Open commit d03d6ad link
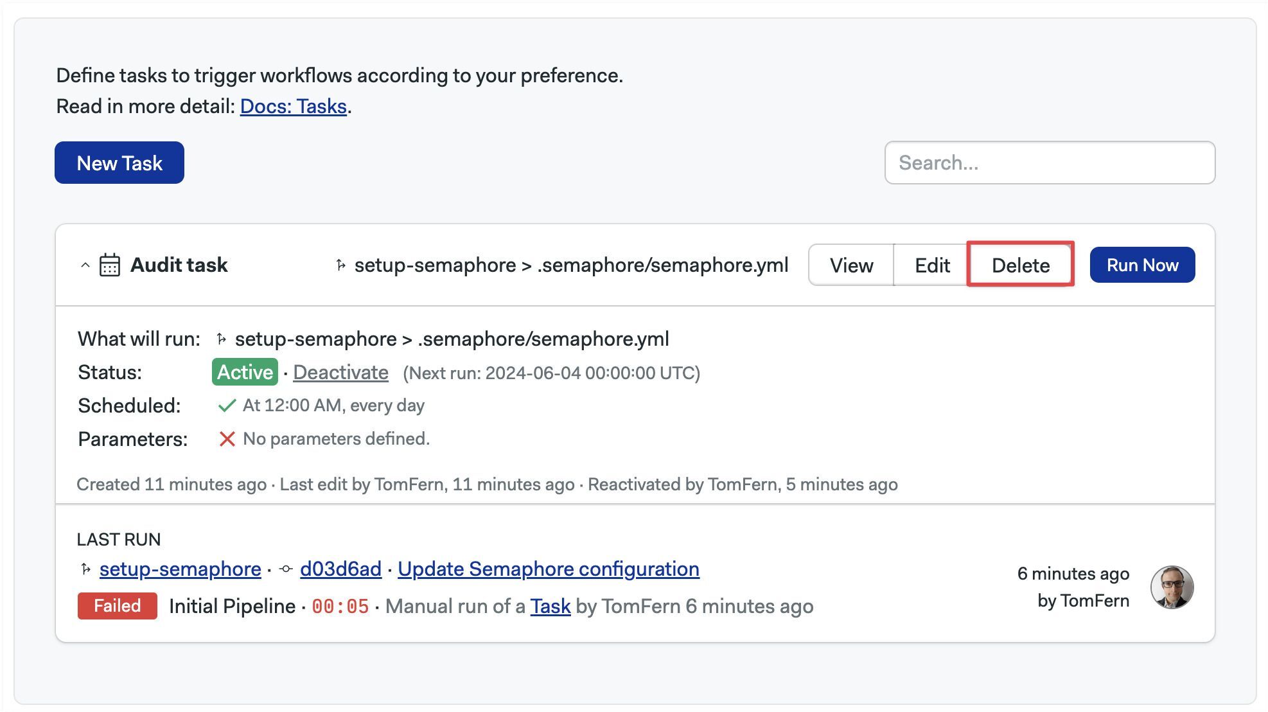 tap(340, 569)
